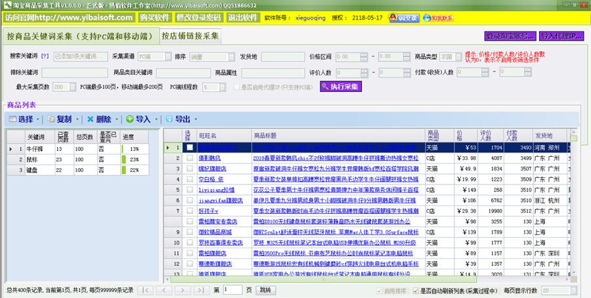The image size is (591, 298).
Task: Open seller link 倩影微风
Action: pyautogui.click(x=211, y=158)
